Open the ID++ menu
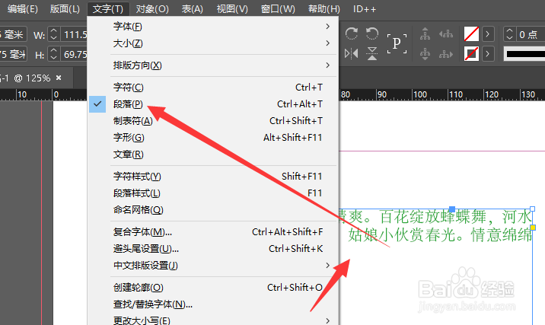Screen dimensions: 545x325 click(365, 8)
